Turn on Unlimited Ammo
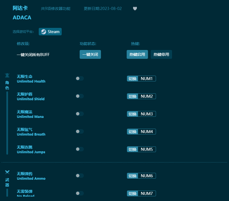The height and width of the screenshot is (201, 229). pos(80,176)
